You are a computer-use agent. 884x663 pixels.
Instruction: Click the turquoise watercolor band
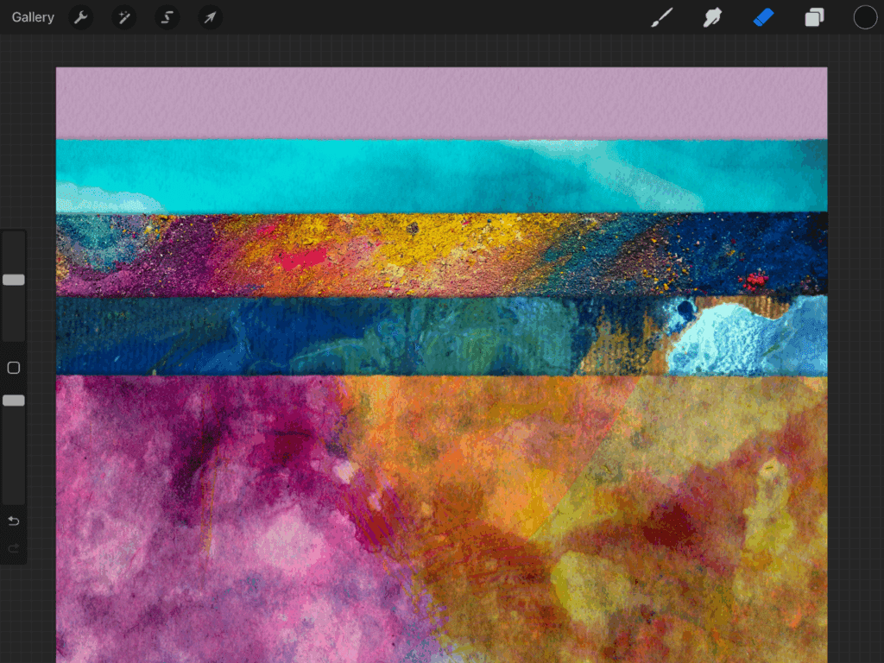345,177
